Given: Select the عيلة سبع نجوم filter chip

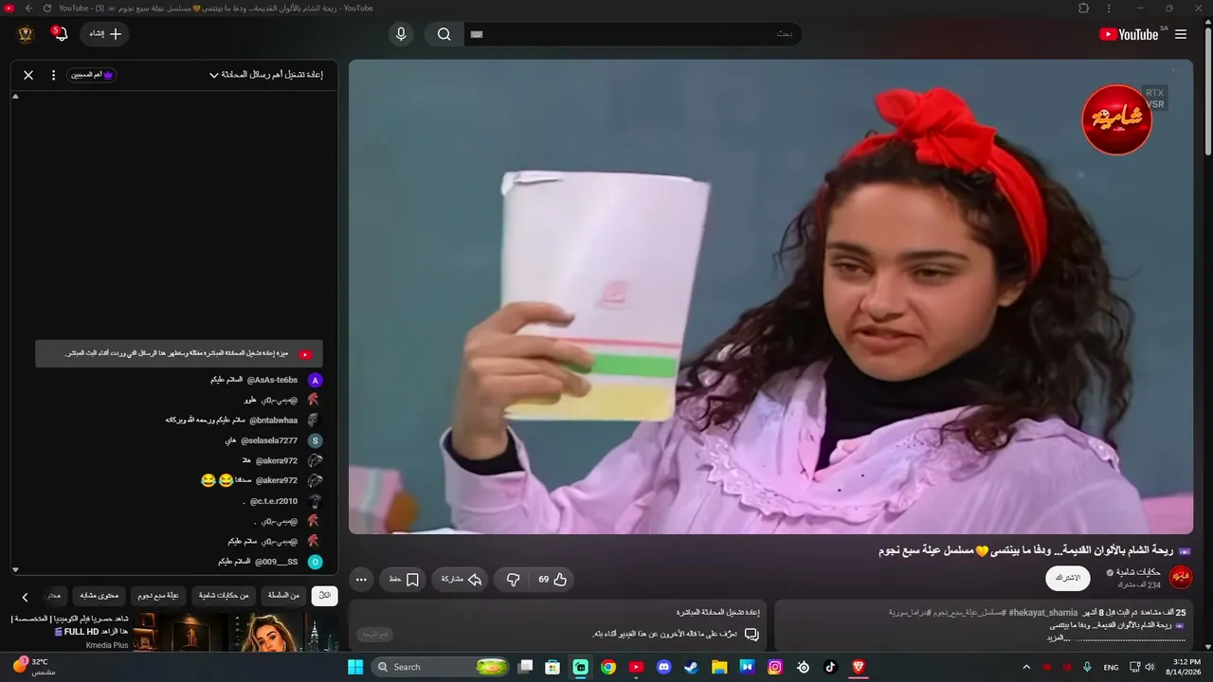Looking at the screenshot, I should point(158,596).
